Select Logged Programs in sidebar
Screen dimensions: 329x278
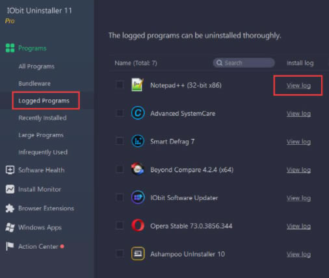(x=44, y=101)
